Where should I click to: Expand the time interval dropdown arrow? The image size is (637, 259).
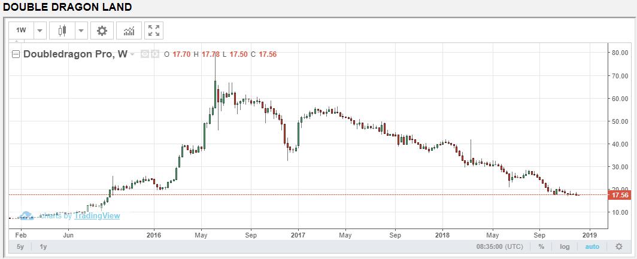tap(40, 31)
